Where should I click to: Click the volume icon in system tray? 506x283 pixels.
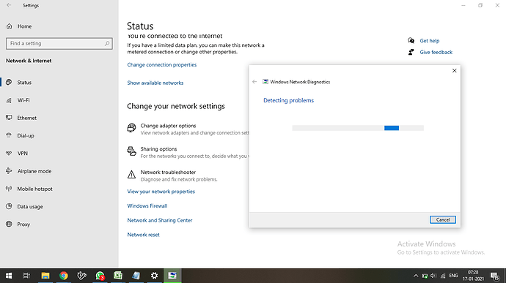[x=433, y=276]
